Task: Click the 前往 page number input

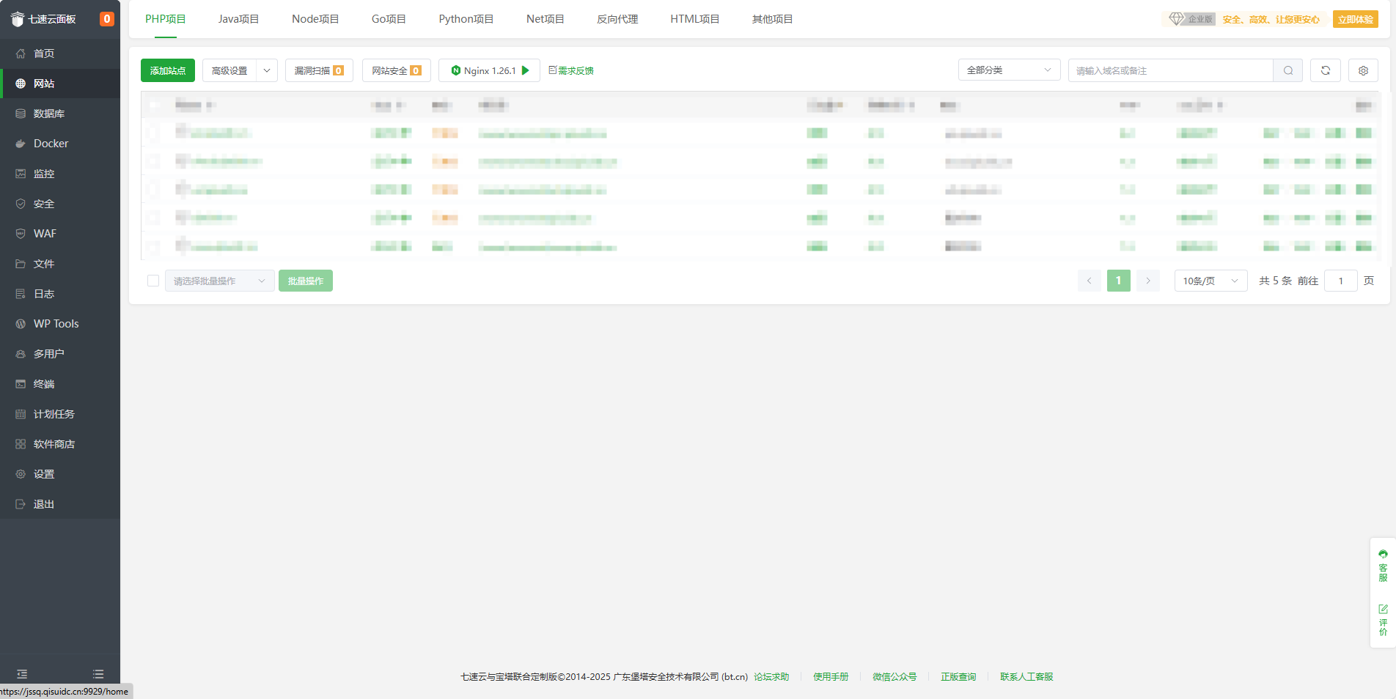Action: pos(1341,281)
